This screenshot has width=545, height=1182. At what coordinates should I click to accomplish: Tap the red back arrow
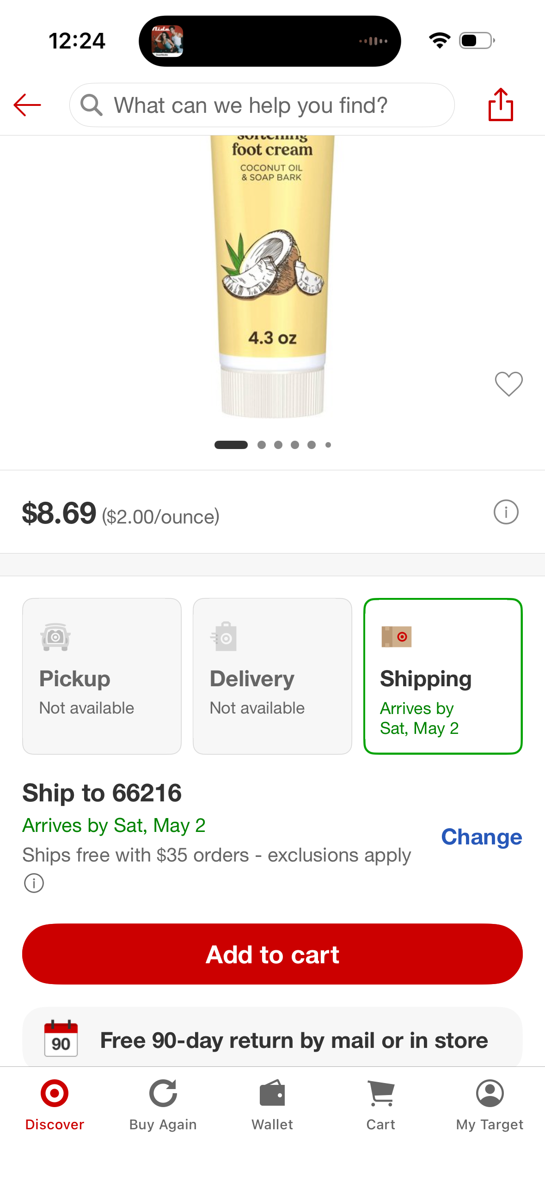pos(28,105)
